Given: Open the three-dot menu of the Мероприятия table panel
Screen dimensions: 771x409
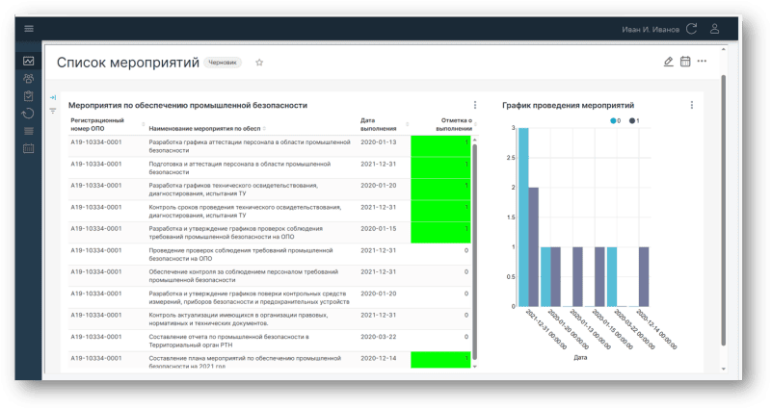Looking at the screenshot, I should point(474,105).
